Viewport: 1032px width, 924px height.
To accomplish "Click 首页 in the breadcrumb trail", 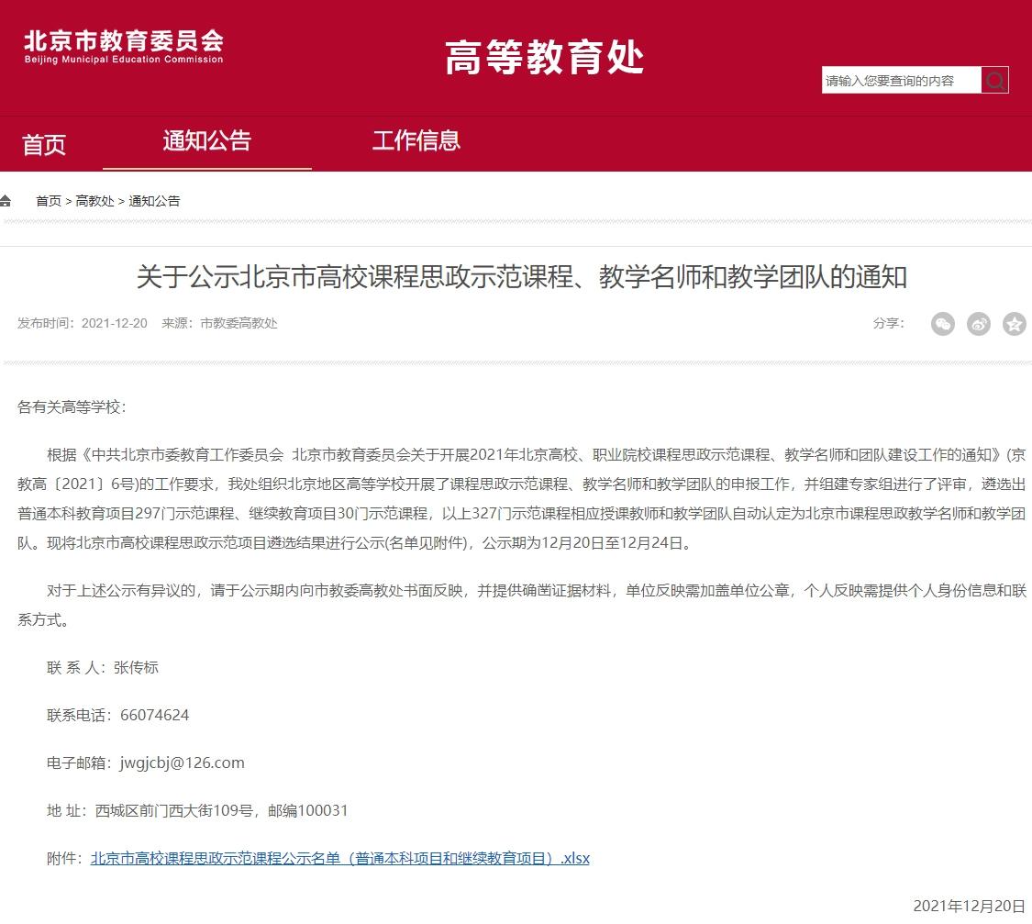I will [x=49, y=201].
